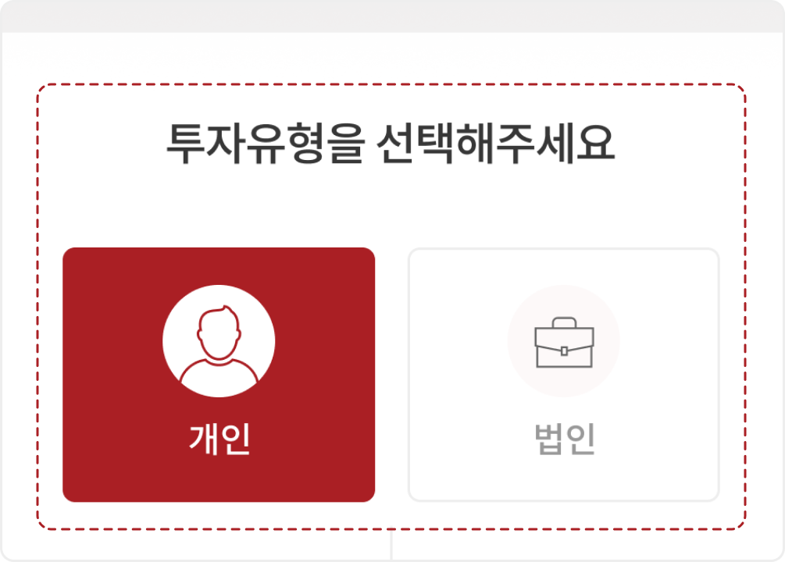Click the vertical line below the dashed box
This screenshot has width=785, height=562.
coord(391,546)
